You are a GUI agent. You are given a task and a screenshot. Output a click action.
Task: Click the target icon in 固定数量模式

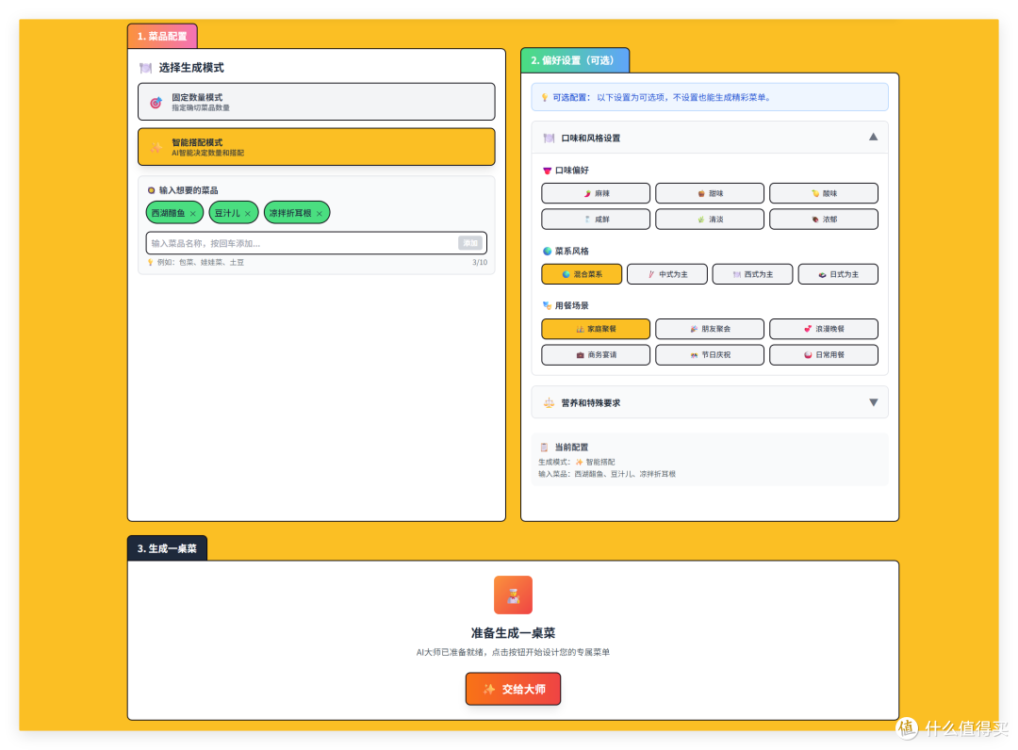(x=156, y=103)
